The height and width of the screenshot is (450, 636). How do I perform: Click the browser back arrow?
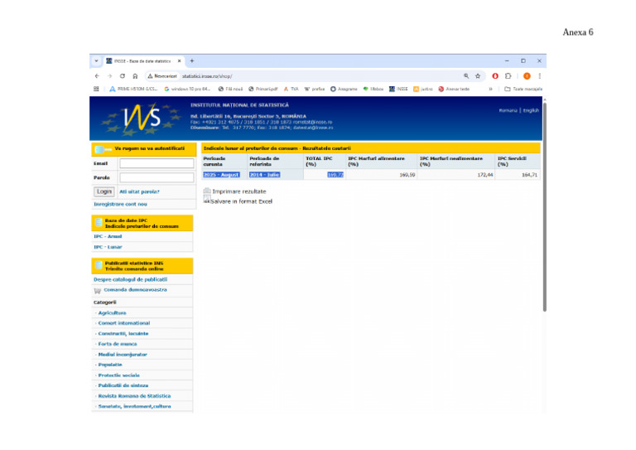97,76
